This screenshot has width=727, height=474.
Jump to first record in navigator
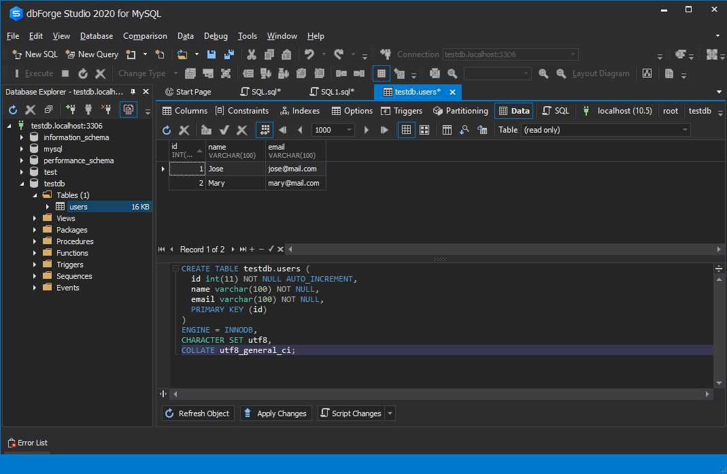[161, 250]
